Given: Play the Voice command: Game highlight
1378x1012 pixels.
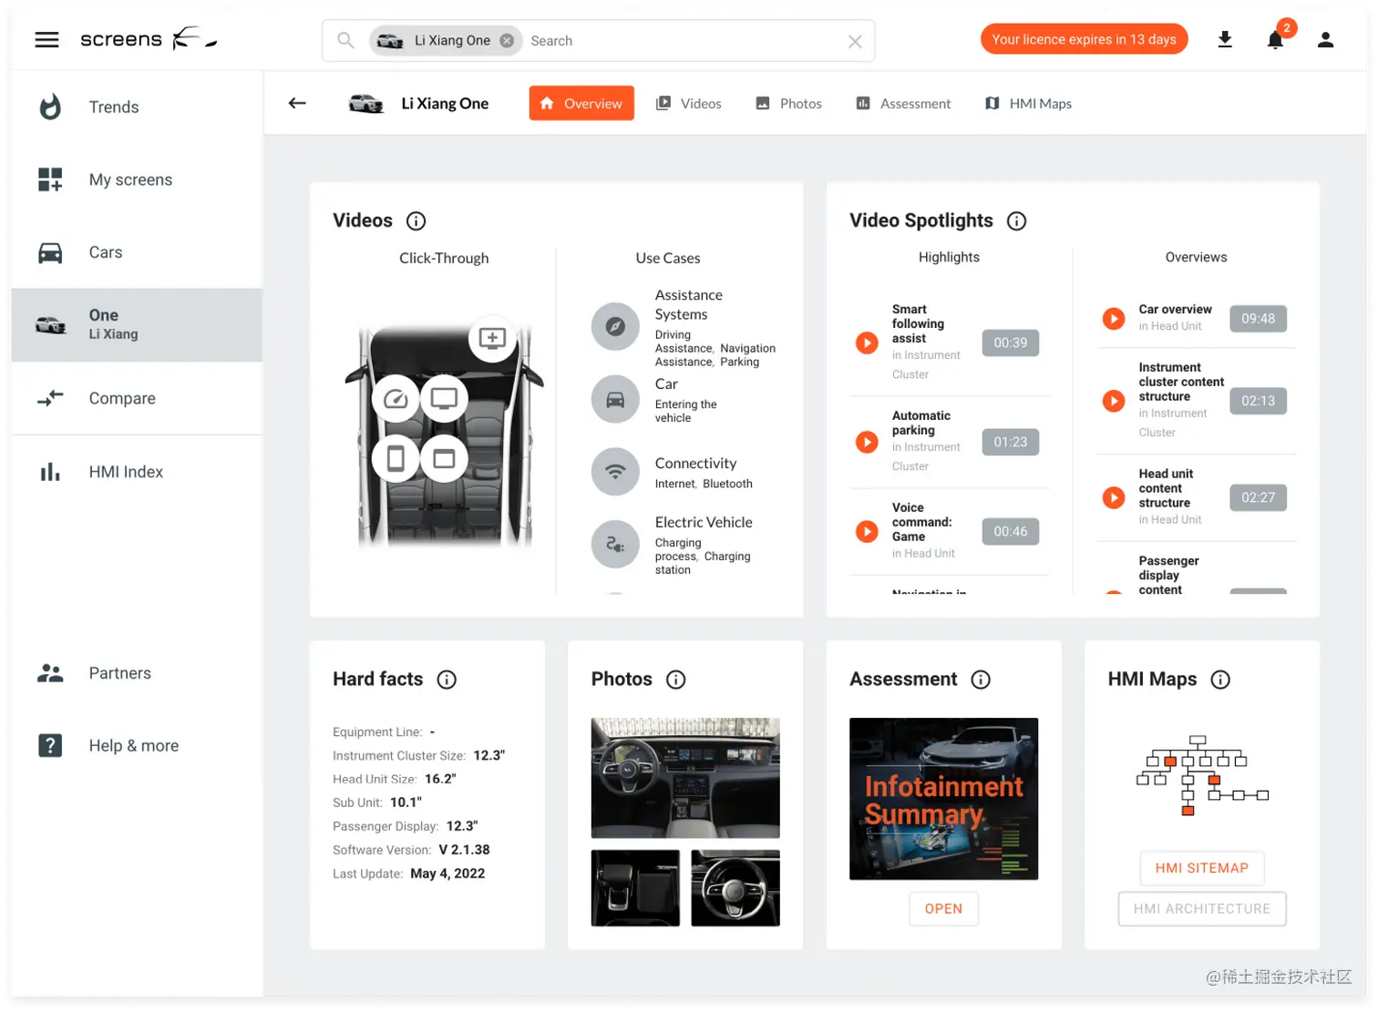Looking at the screenshot, I should (x=867, y=532).
